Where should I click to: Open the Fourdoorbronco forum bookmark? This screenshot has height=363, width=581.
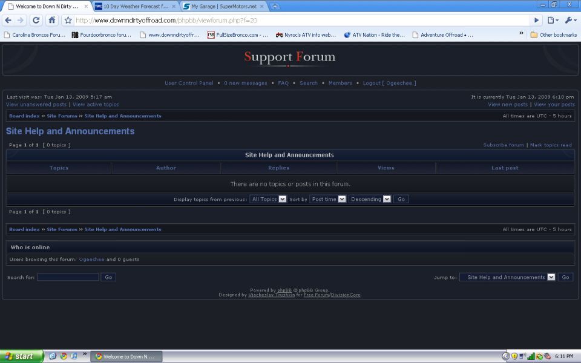[102, 35]
